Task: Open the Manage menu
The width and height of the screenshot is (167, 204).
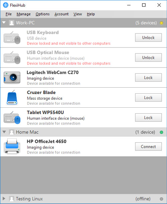Action: click(x=24, y=14)
